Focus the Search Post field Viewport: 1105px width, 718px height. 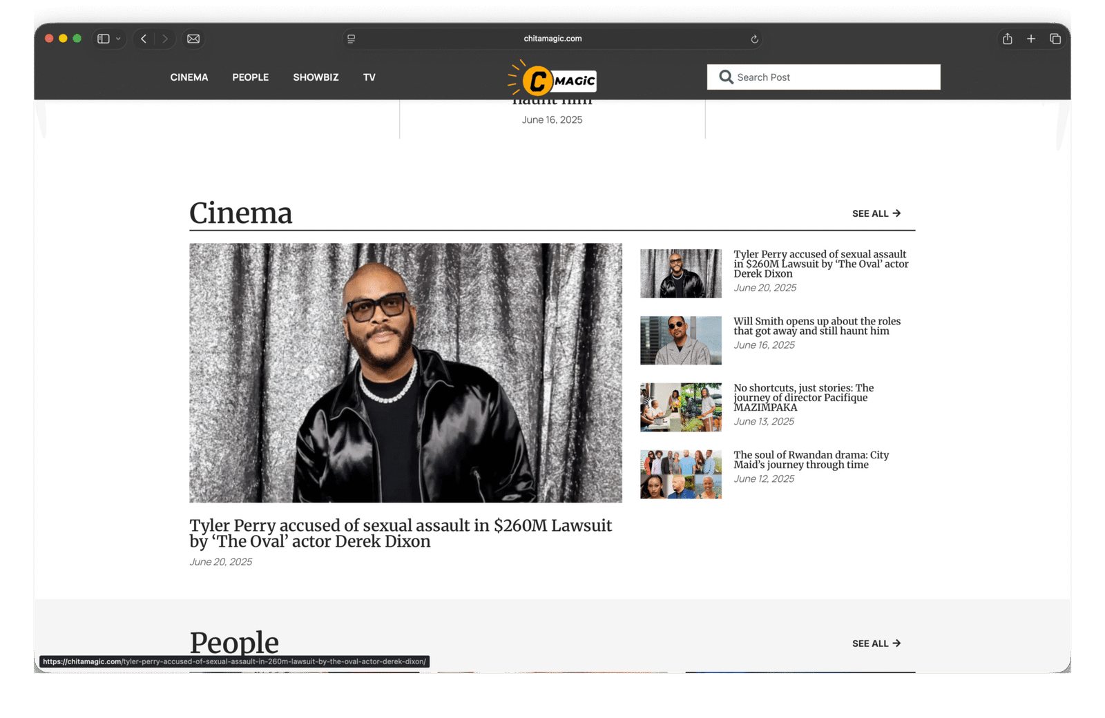pyautogui.click(x=823, y=77)
